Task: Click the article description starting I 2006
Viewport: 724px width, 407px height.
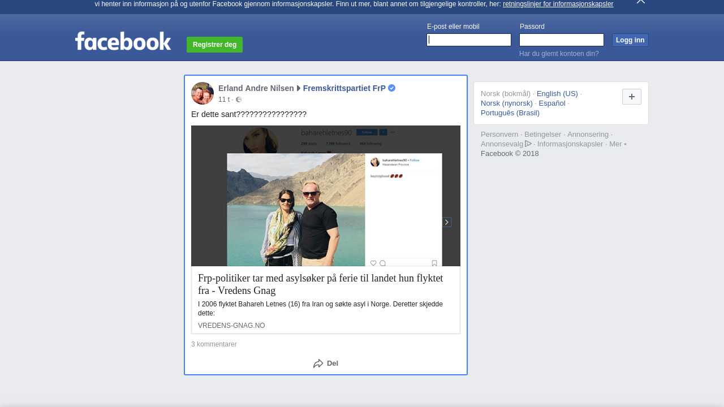Action: (320, 309)
